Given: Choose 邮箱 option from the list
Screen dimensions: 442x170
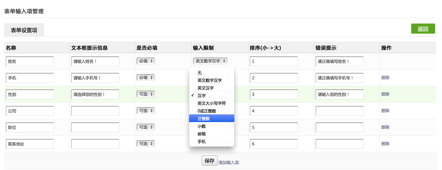Looking at the screenshot, I should (x=211, y=134).
